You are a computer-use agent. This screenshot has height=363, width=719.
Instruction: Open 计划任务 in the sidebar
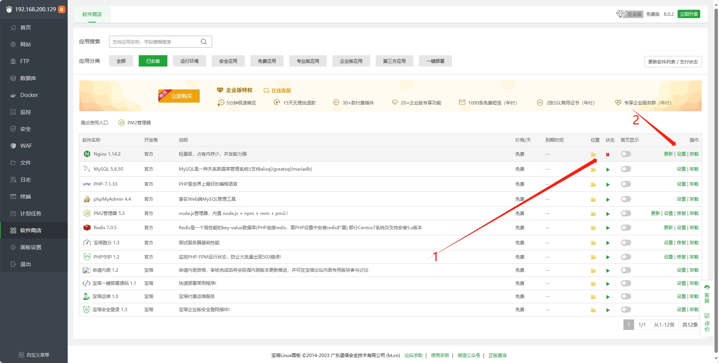34,213
